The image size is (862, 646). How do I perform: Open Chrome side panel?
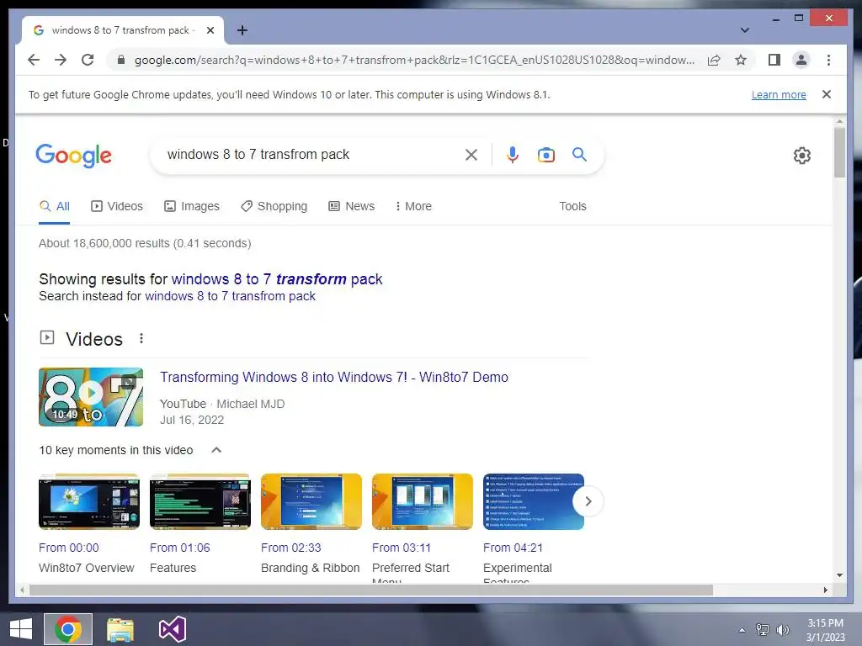point(774,60)
